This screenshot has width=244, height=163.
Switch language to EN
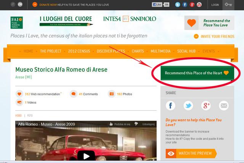(20, 4)
